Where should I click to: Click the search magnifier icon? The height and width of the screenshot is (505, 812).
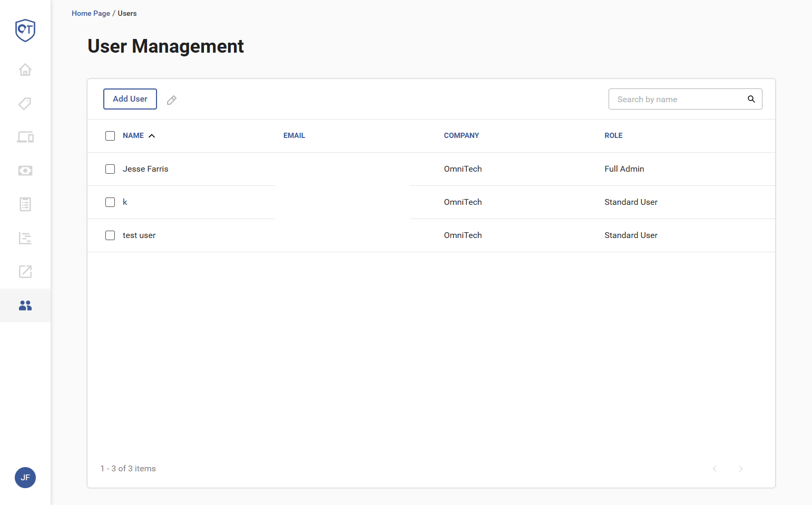[x=751, y=99]
